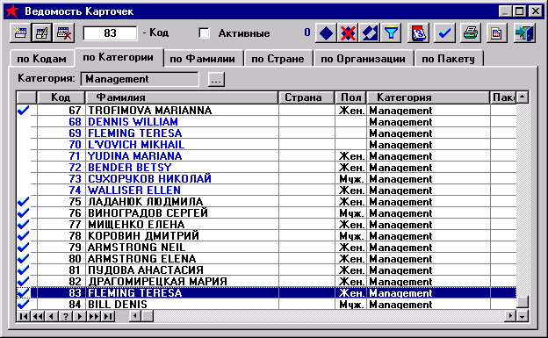Toggle the Активные checkbox
Viewport: 548px width, 338px height.
[x=204, y=33]
